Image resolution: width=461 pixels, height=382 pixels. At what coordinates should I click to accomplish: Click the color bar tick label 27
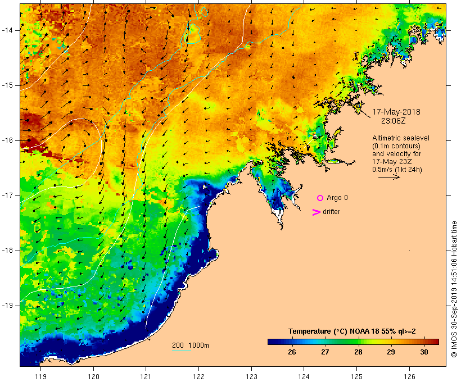pos(325,352)
